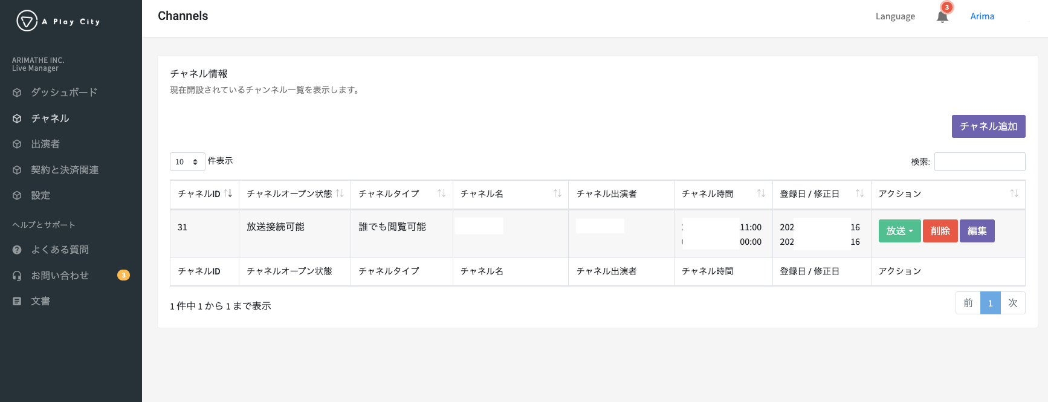Open the 放送 dropdown on channel 31
This screenshot has height=402, width=1048.
pyautogui.click(x=899, y=231)
